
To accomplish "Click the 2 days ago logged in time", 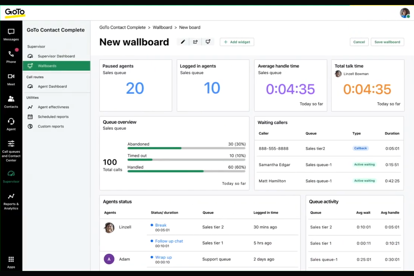I will click(x=264, y=259).
